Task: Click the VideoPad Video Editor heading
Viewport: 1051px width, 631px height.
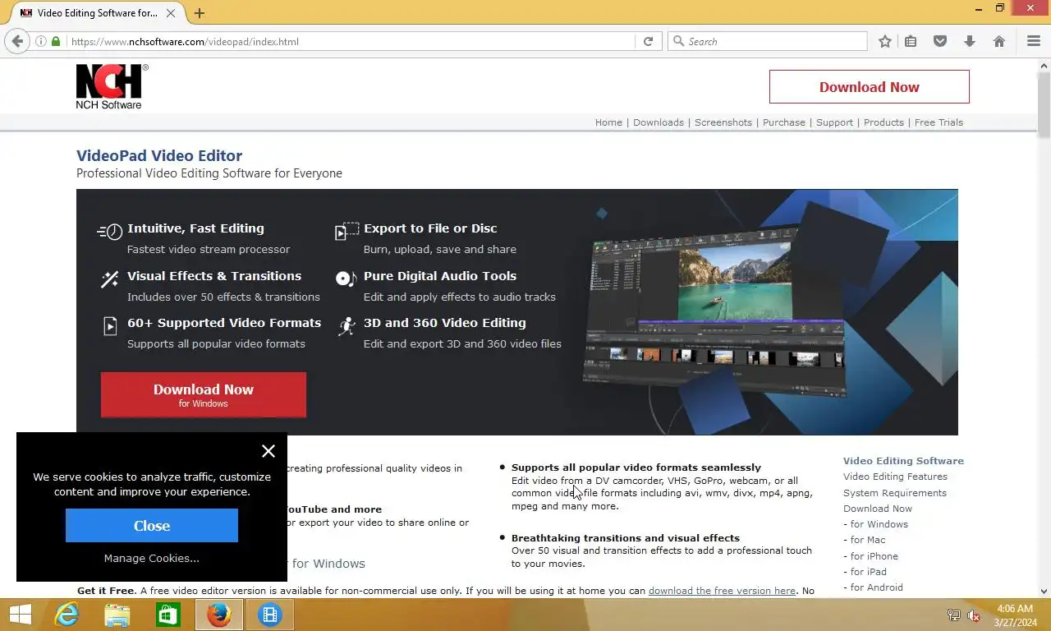Action: pos(159,155)
